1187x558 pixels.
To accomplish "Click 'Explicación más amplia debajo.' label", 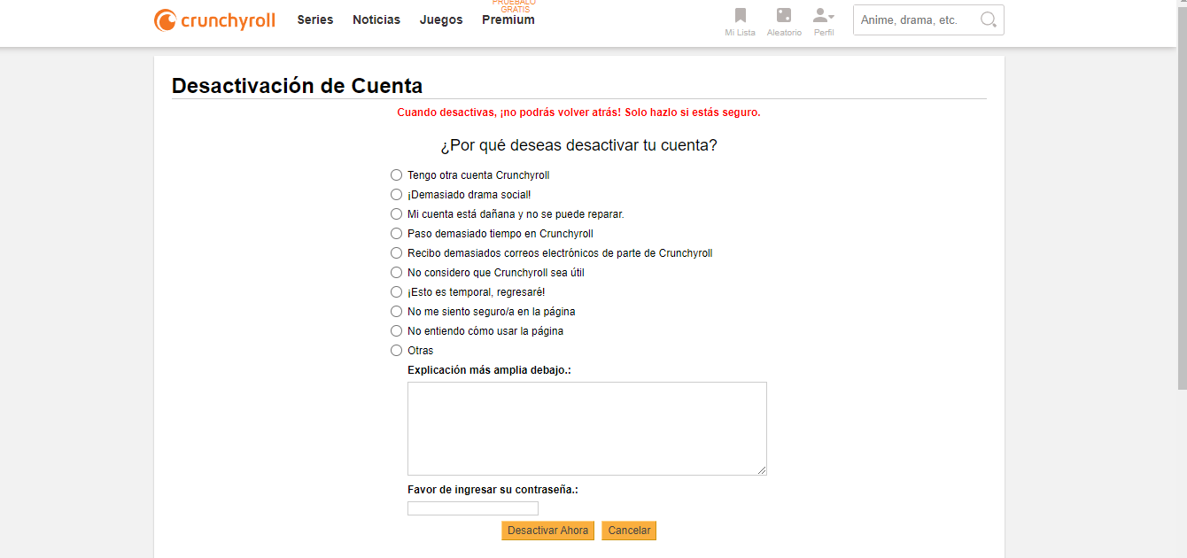I will (x=489, y=370).
